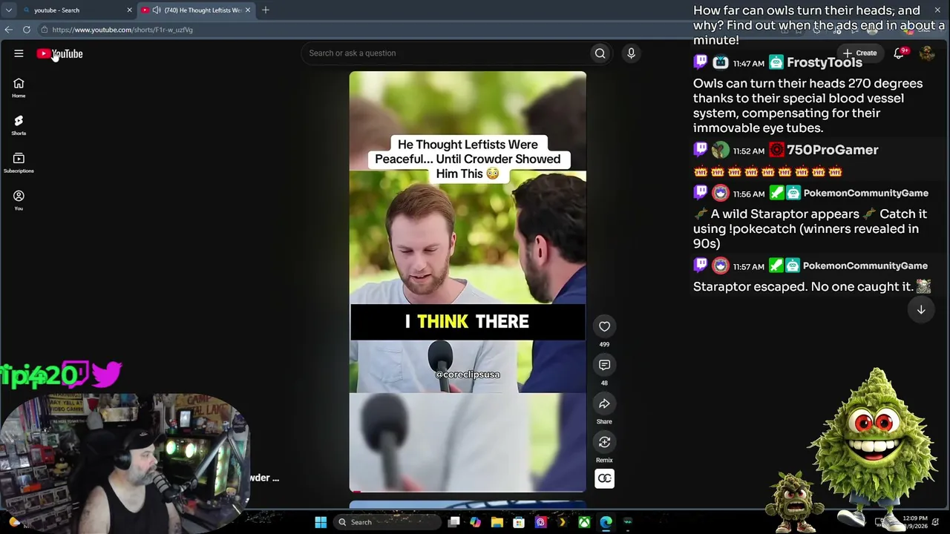Viewport: 950px width, 534px height.
Task: Like the Short video
Action: tap(604, 326)
